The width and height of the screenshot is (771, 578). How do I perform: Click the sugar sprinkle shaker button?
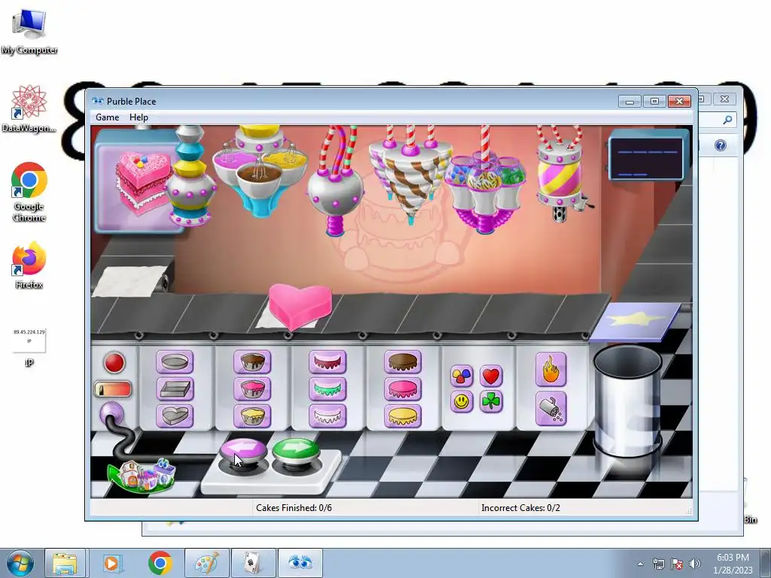coord(550,409)
